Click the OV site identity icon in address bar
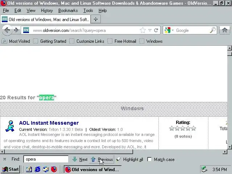Screen dimensions: 232x174 pos(26,30)
